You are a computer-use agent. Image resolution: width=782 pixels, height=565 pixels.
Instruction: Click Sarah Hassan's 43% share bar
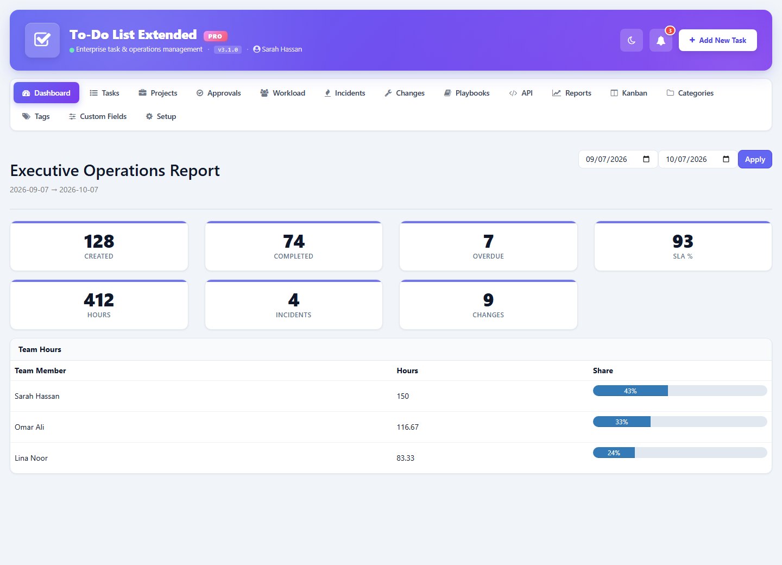coord(630,391)
